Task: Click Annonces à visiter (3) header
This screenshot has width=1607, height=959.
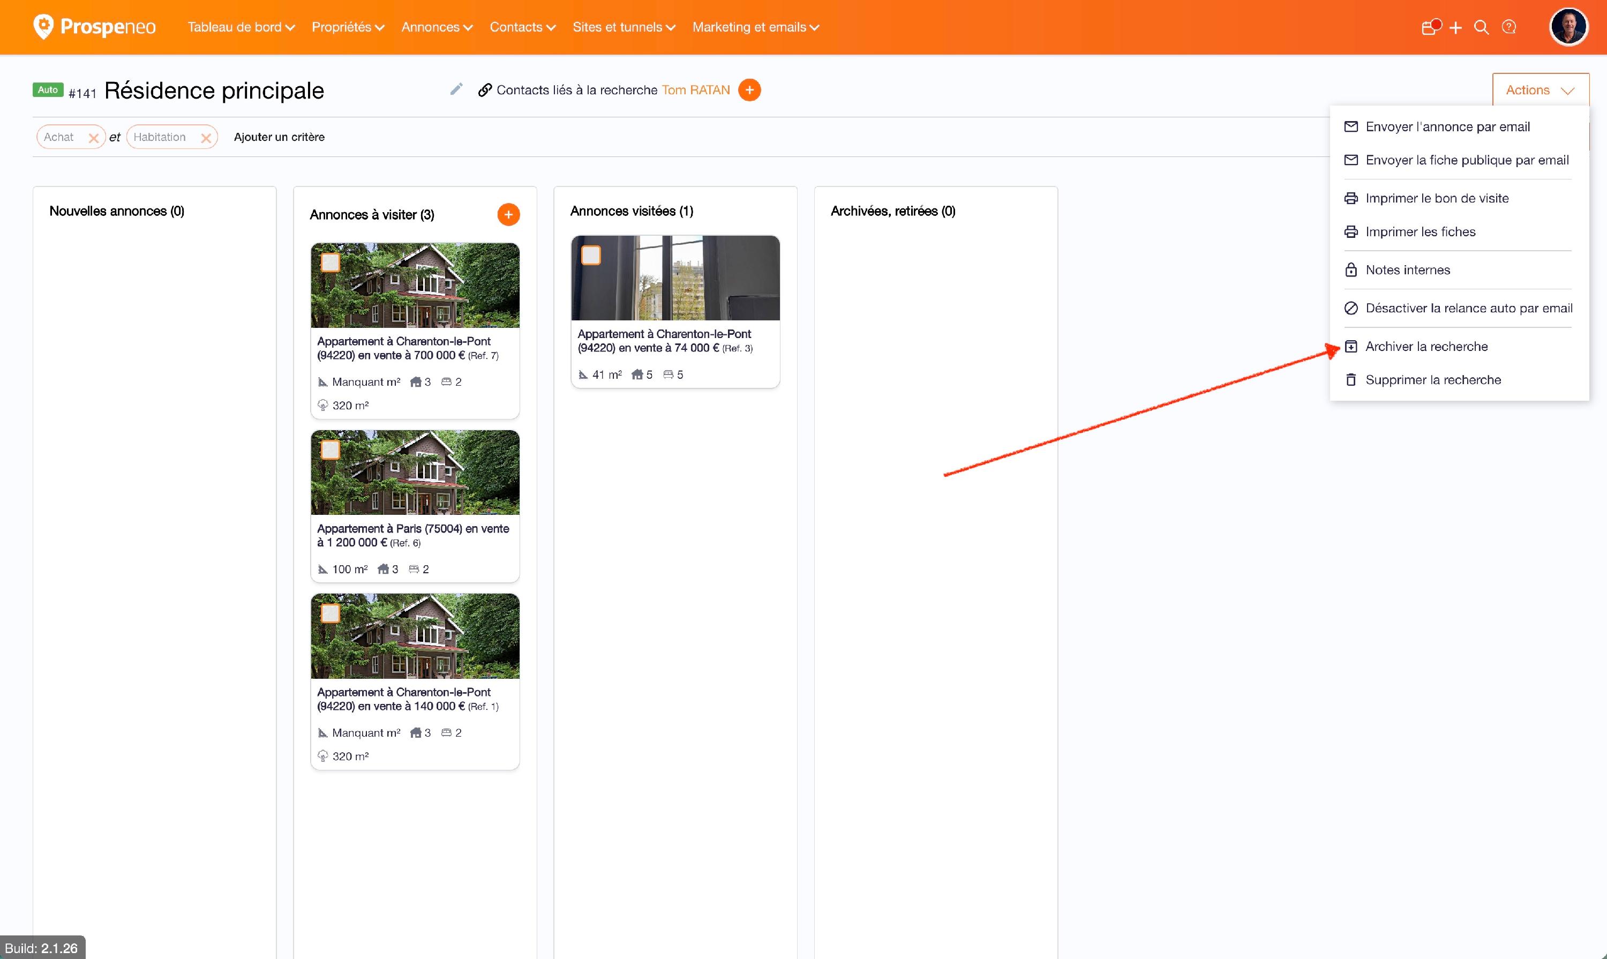Action: (x=372, y=214)
